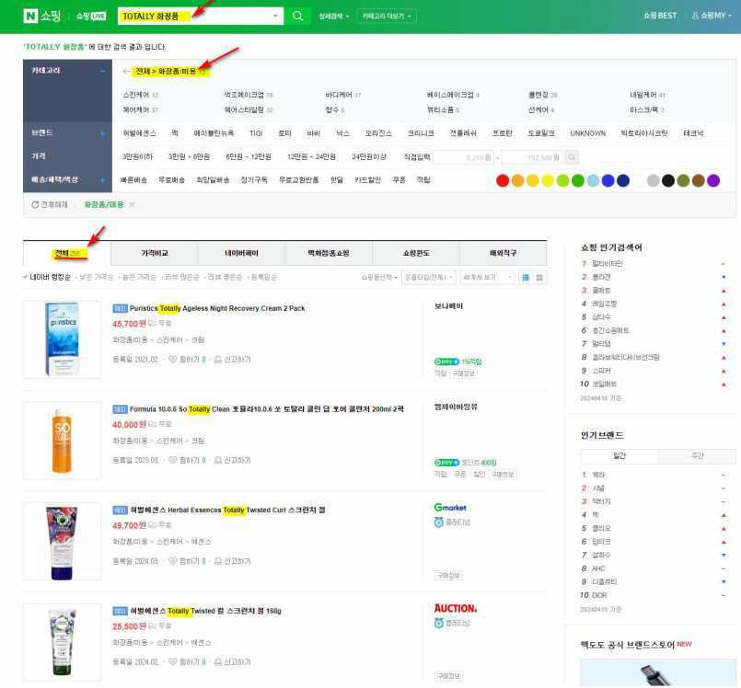Click the 전체해제 reset icon
Image resolution: width=741 pixels, height=688 pixels.
coord(35,204)
